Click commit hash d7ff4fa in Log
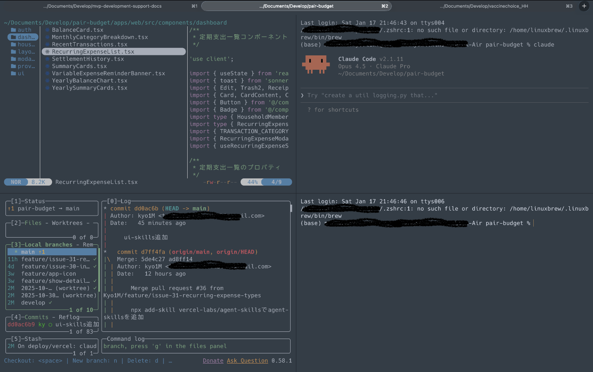The width and height of the screenshot is (593, 372). coord(153,252)
